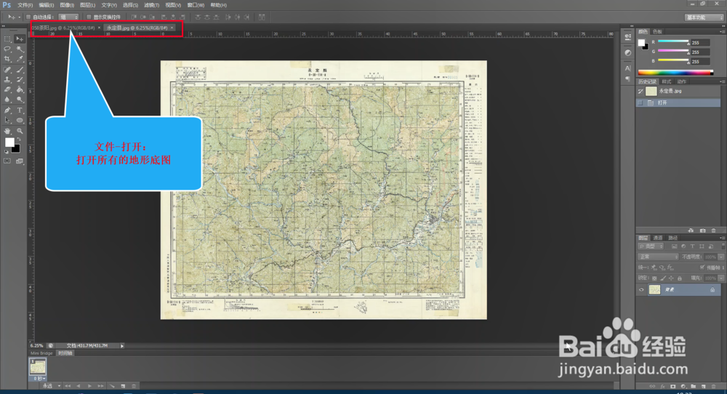Select the Dodge tool
Viewport: 727px width, 394px height.
point(20,99)
